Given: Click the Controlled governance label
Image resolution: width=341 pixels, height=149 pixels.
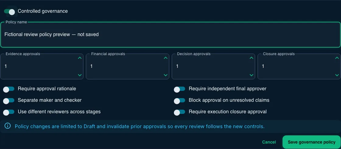Looking at the screenshot, I should point(43,11).
